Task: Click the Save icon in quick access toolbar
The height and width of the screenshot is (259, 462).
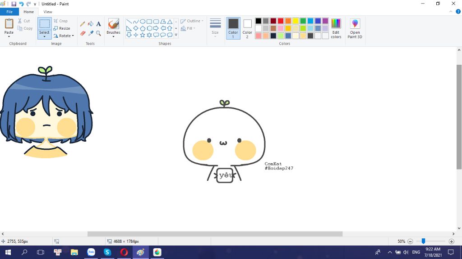Action: pos(14,4)
